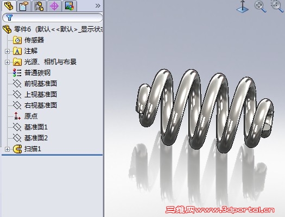Expand the 光源、相机与布景 node
This screenshot has width=285, height=217.
(7, 62)
